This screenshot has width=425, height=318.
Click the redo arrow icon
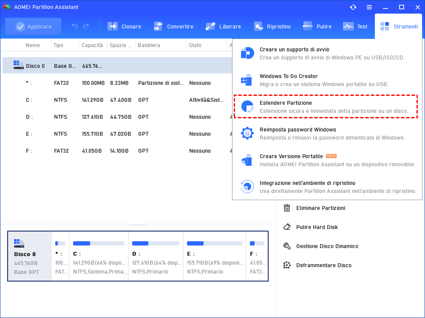(x=86, y=26)
